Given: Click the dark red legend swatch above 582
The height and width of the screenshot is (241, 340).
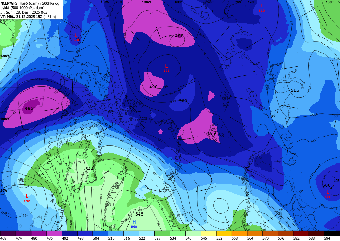Looking at the screenshot, I should click(x=301, y=234).
